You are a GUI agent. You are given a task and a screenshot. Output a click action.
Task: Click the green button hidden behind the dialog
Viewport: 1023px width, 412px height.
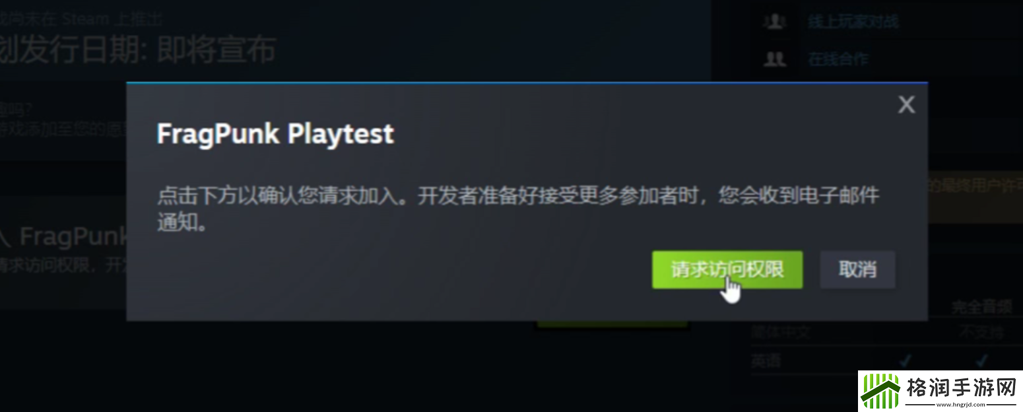coord(612,324)
